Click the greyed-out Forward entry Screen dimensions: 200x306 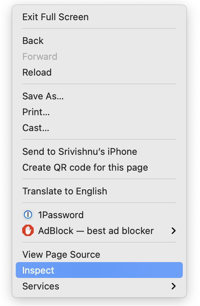click(99, 57)
